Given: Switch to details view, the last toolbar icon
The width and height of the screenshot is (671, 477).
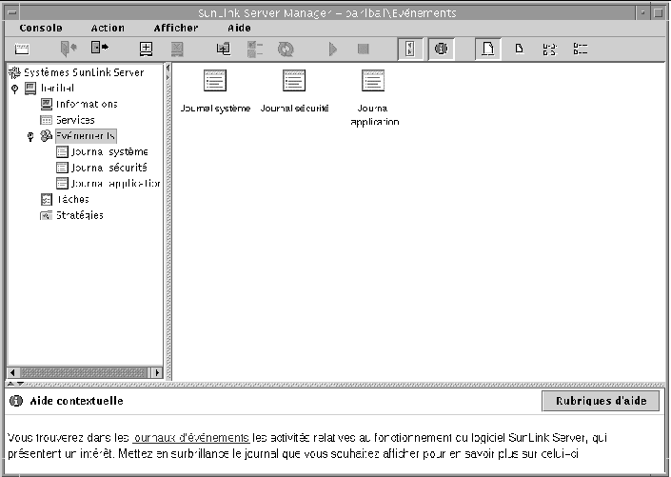Looking at the screenshot, I should click(581, 49).
